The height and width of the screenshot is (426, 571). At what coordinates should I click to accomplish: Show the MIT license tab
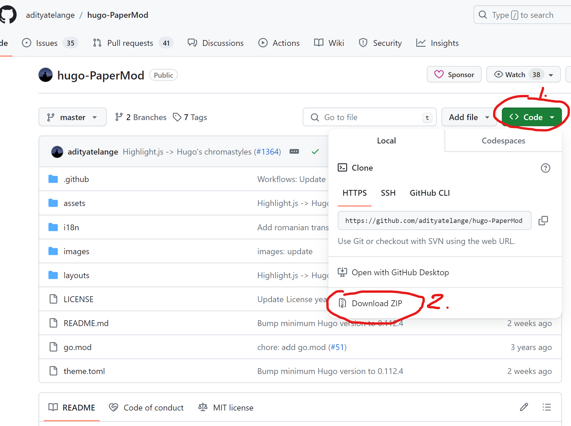click(x=226, y=407)
